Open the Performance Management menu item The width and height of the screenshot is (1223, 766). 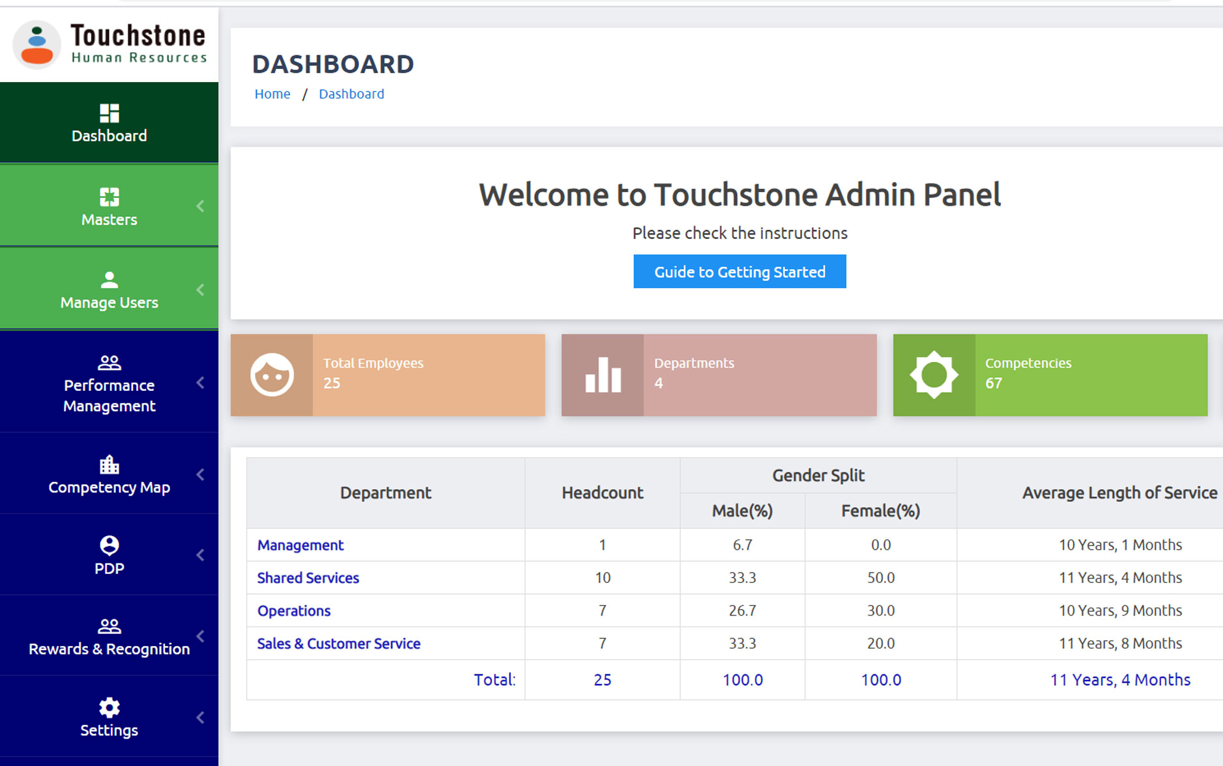pyautogui.click(x=109, y=395)
